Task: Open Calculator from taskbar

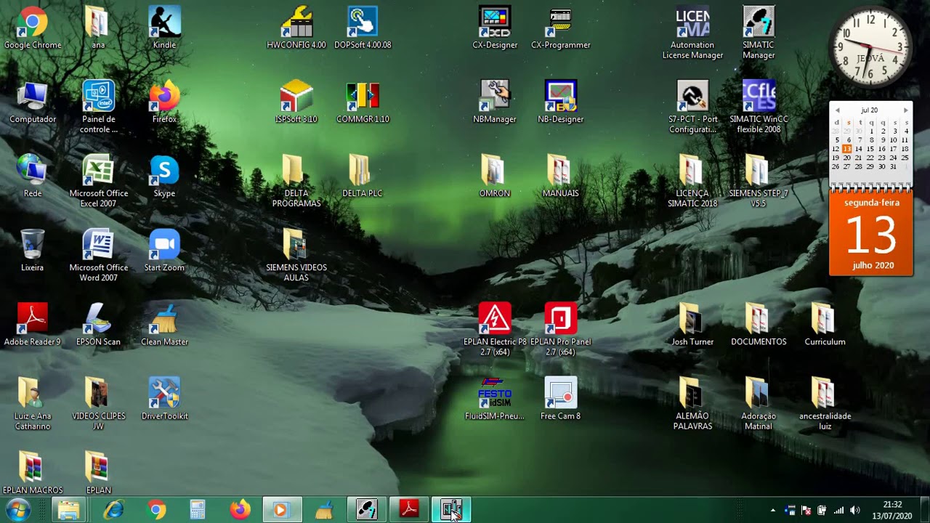Action: (x=198, y=510)
